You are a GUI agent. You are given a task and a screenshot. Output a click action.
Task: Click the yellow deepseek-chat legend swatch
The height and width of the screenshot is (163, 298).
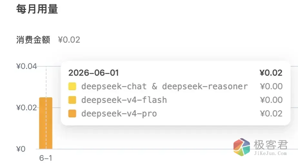(72, 86)
